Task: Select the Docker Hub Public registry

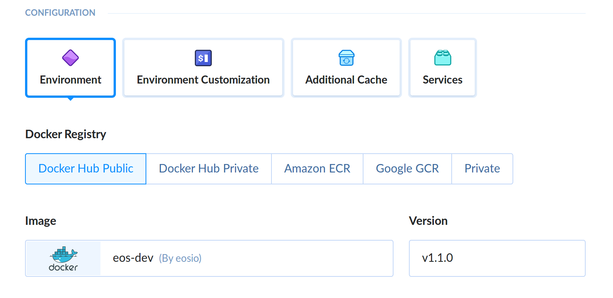Action: (x=86, y=169)
